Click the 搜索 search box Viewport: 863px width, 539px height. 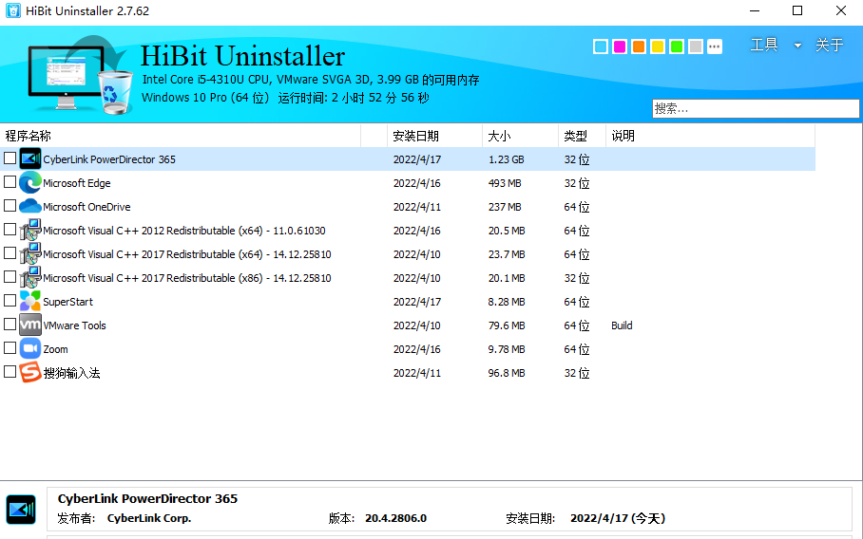click(756, 109)
